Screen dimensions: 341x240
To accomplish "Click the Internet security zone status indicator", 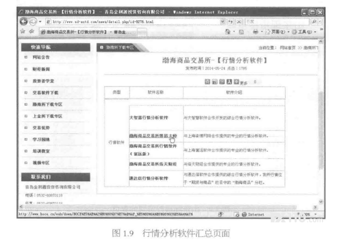I will (x=253, y=215).
